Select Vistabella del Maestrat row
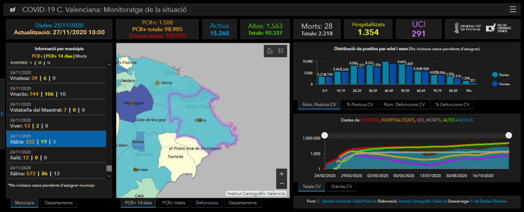 click(56, 107)
